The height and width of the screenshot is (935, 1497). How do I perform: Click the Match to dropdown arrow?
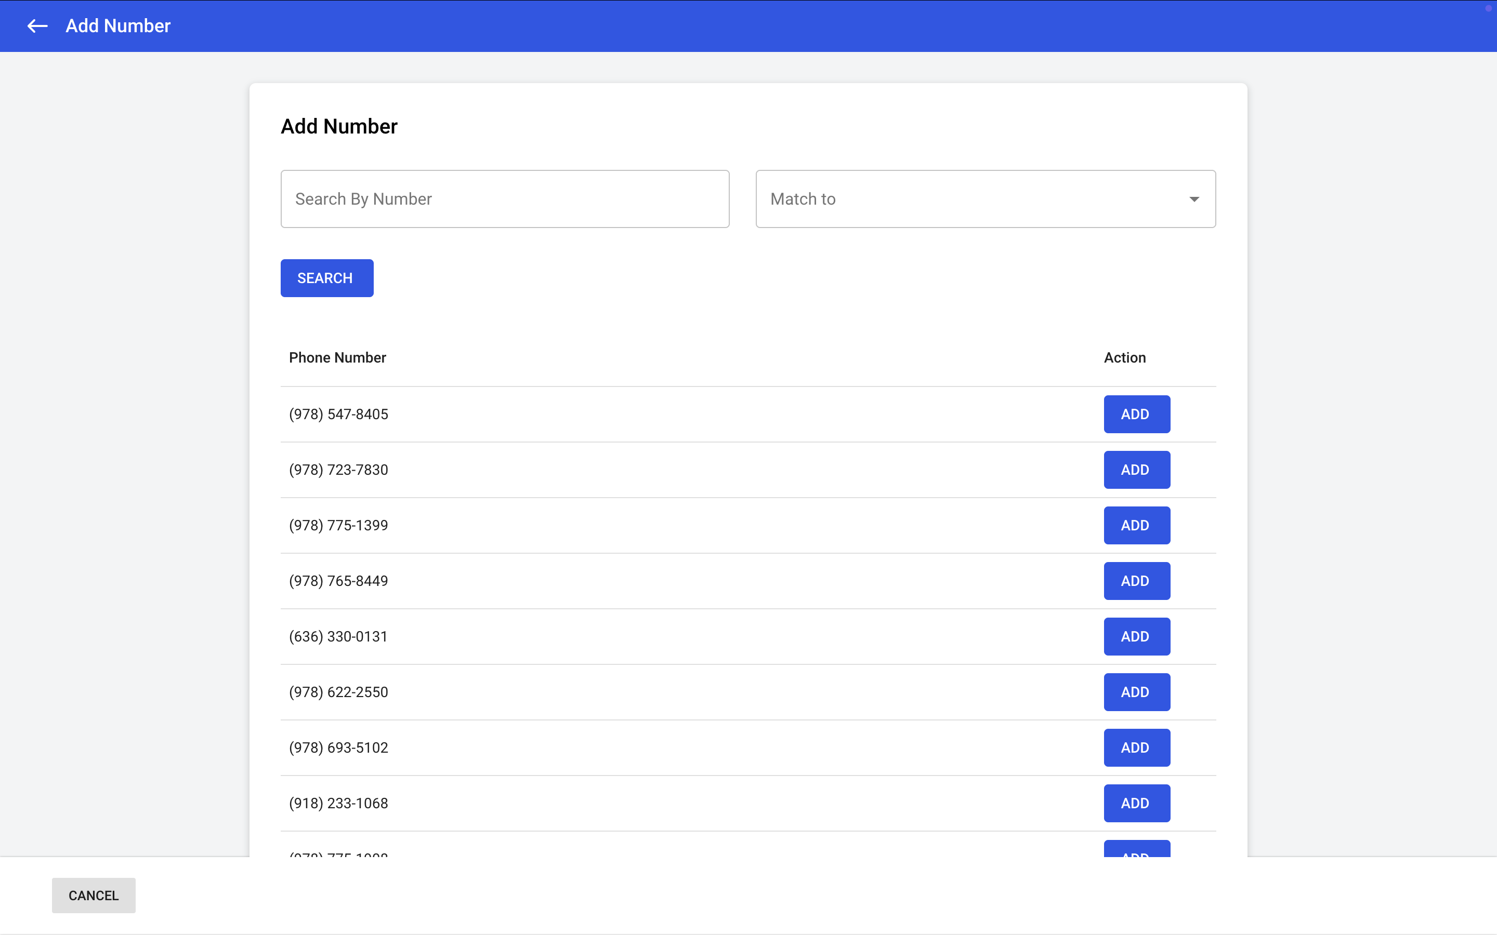click(1194, 199)
